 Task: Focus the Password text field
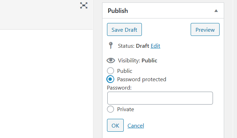[160, 98]
